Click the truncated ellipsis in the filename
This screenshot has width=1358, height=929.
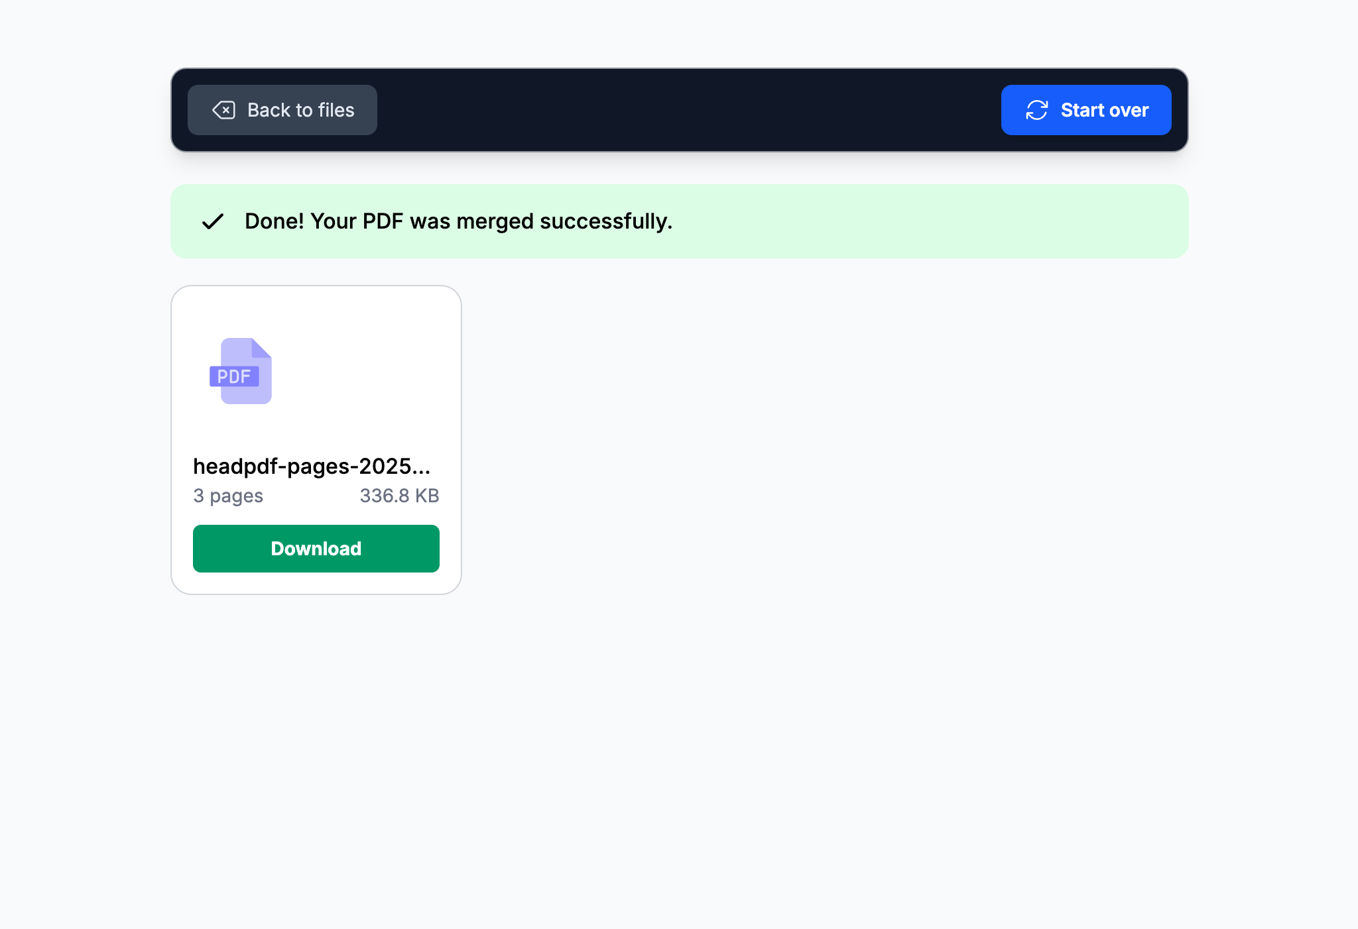[424, 470]
